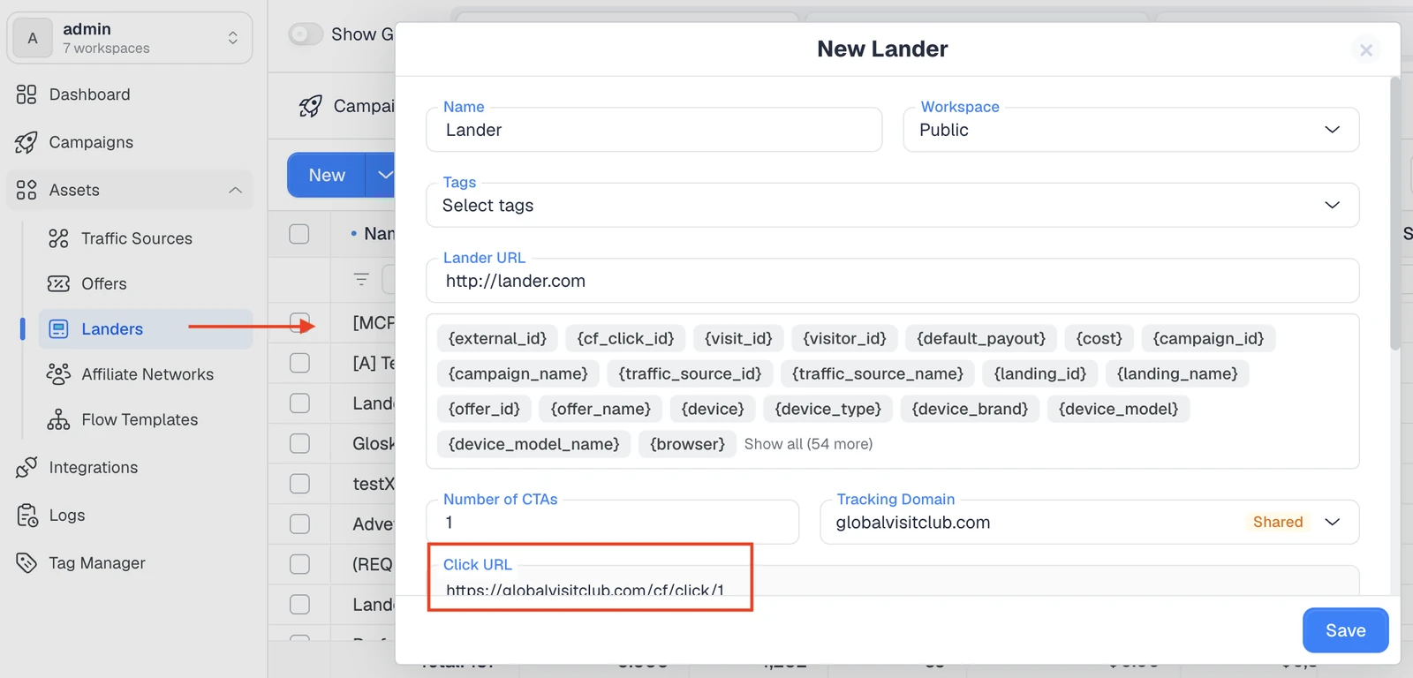Viewport: 1413px width, 678px height.
Task: Open Offers page
Action: (104, 283)
